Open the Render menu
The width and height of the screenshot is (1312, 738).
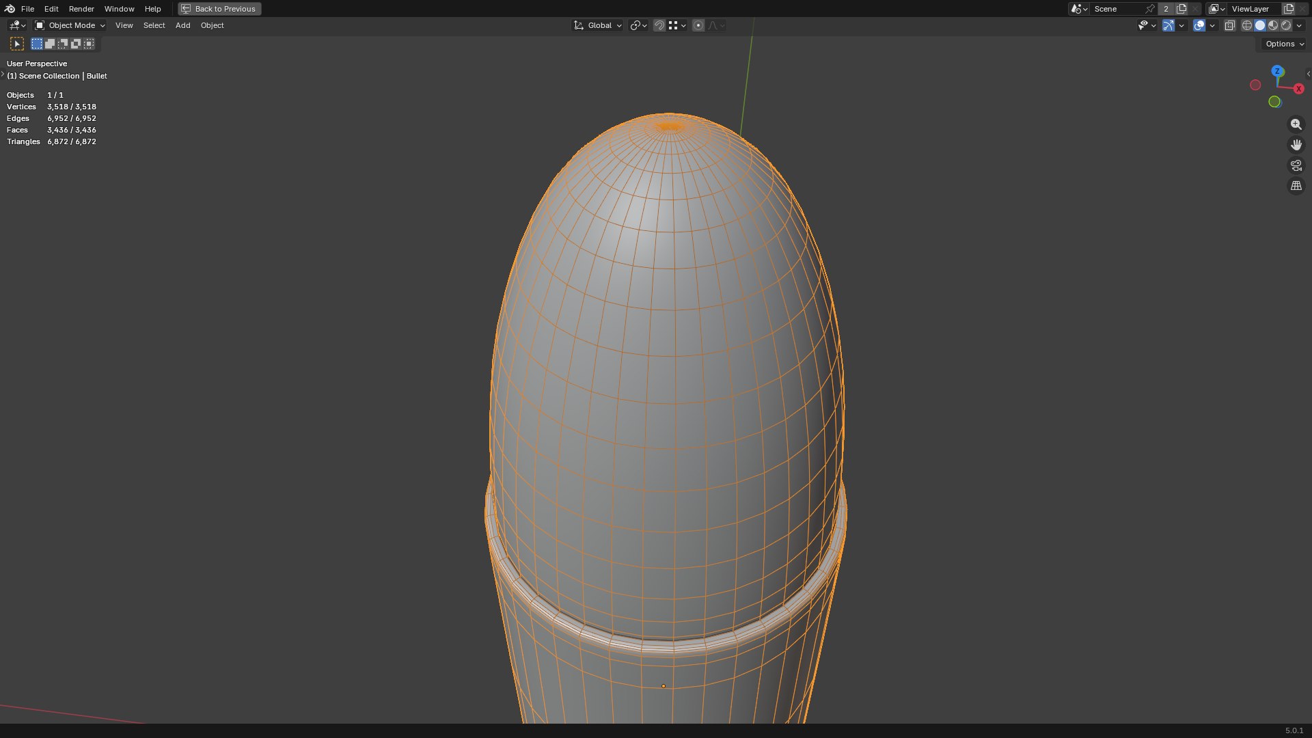(81, 9)
